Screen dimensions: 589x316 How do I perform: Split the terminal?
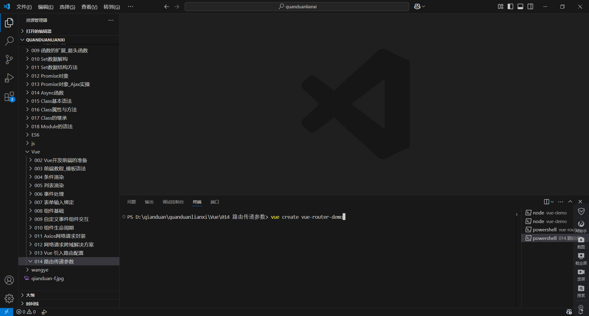click(x=546, y=202)
